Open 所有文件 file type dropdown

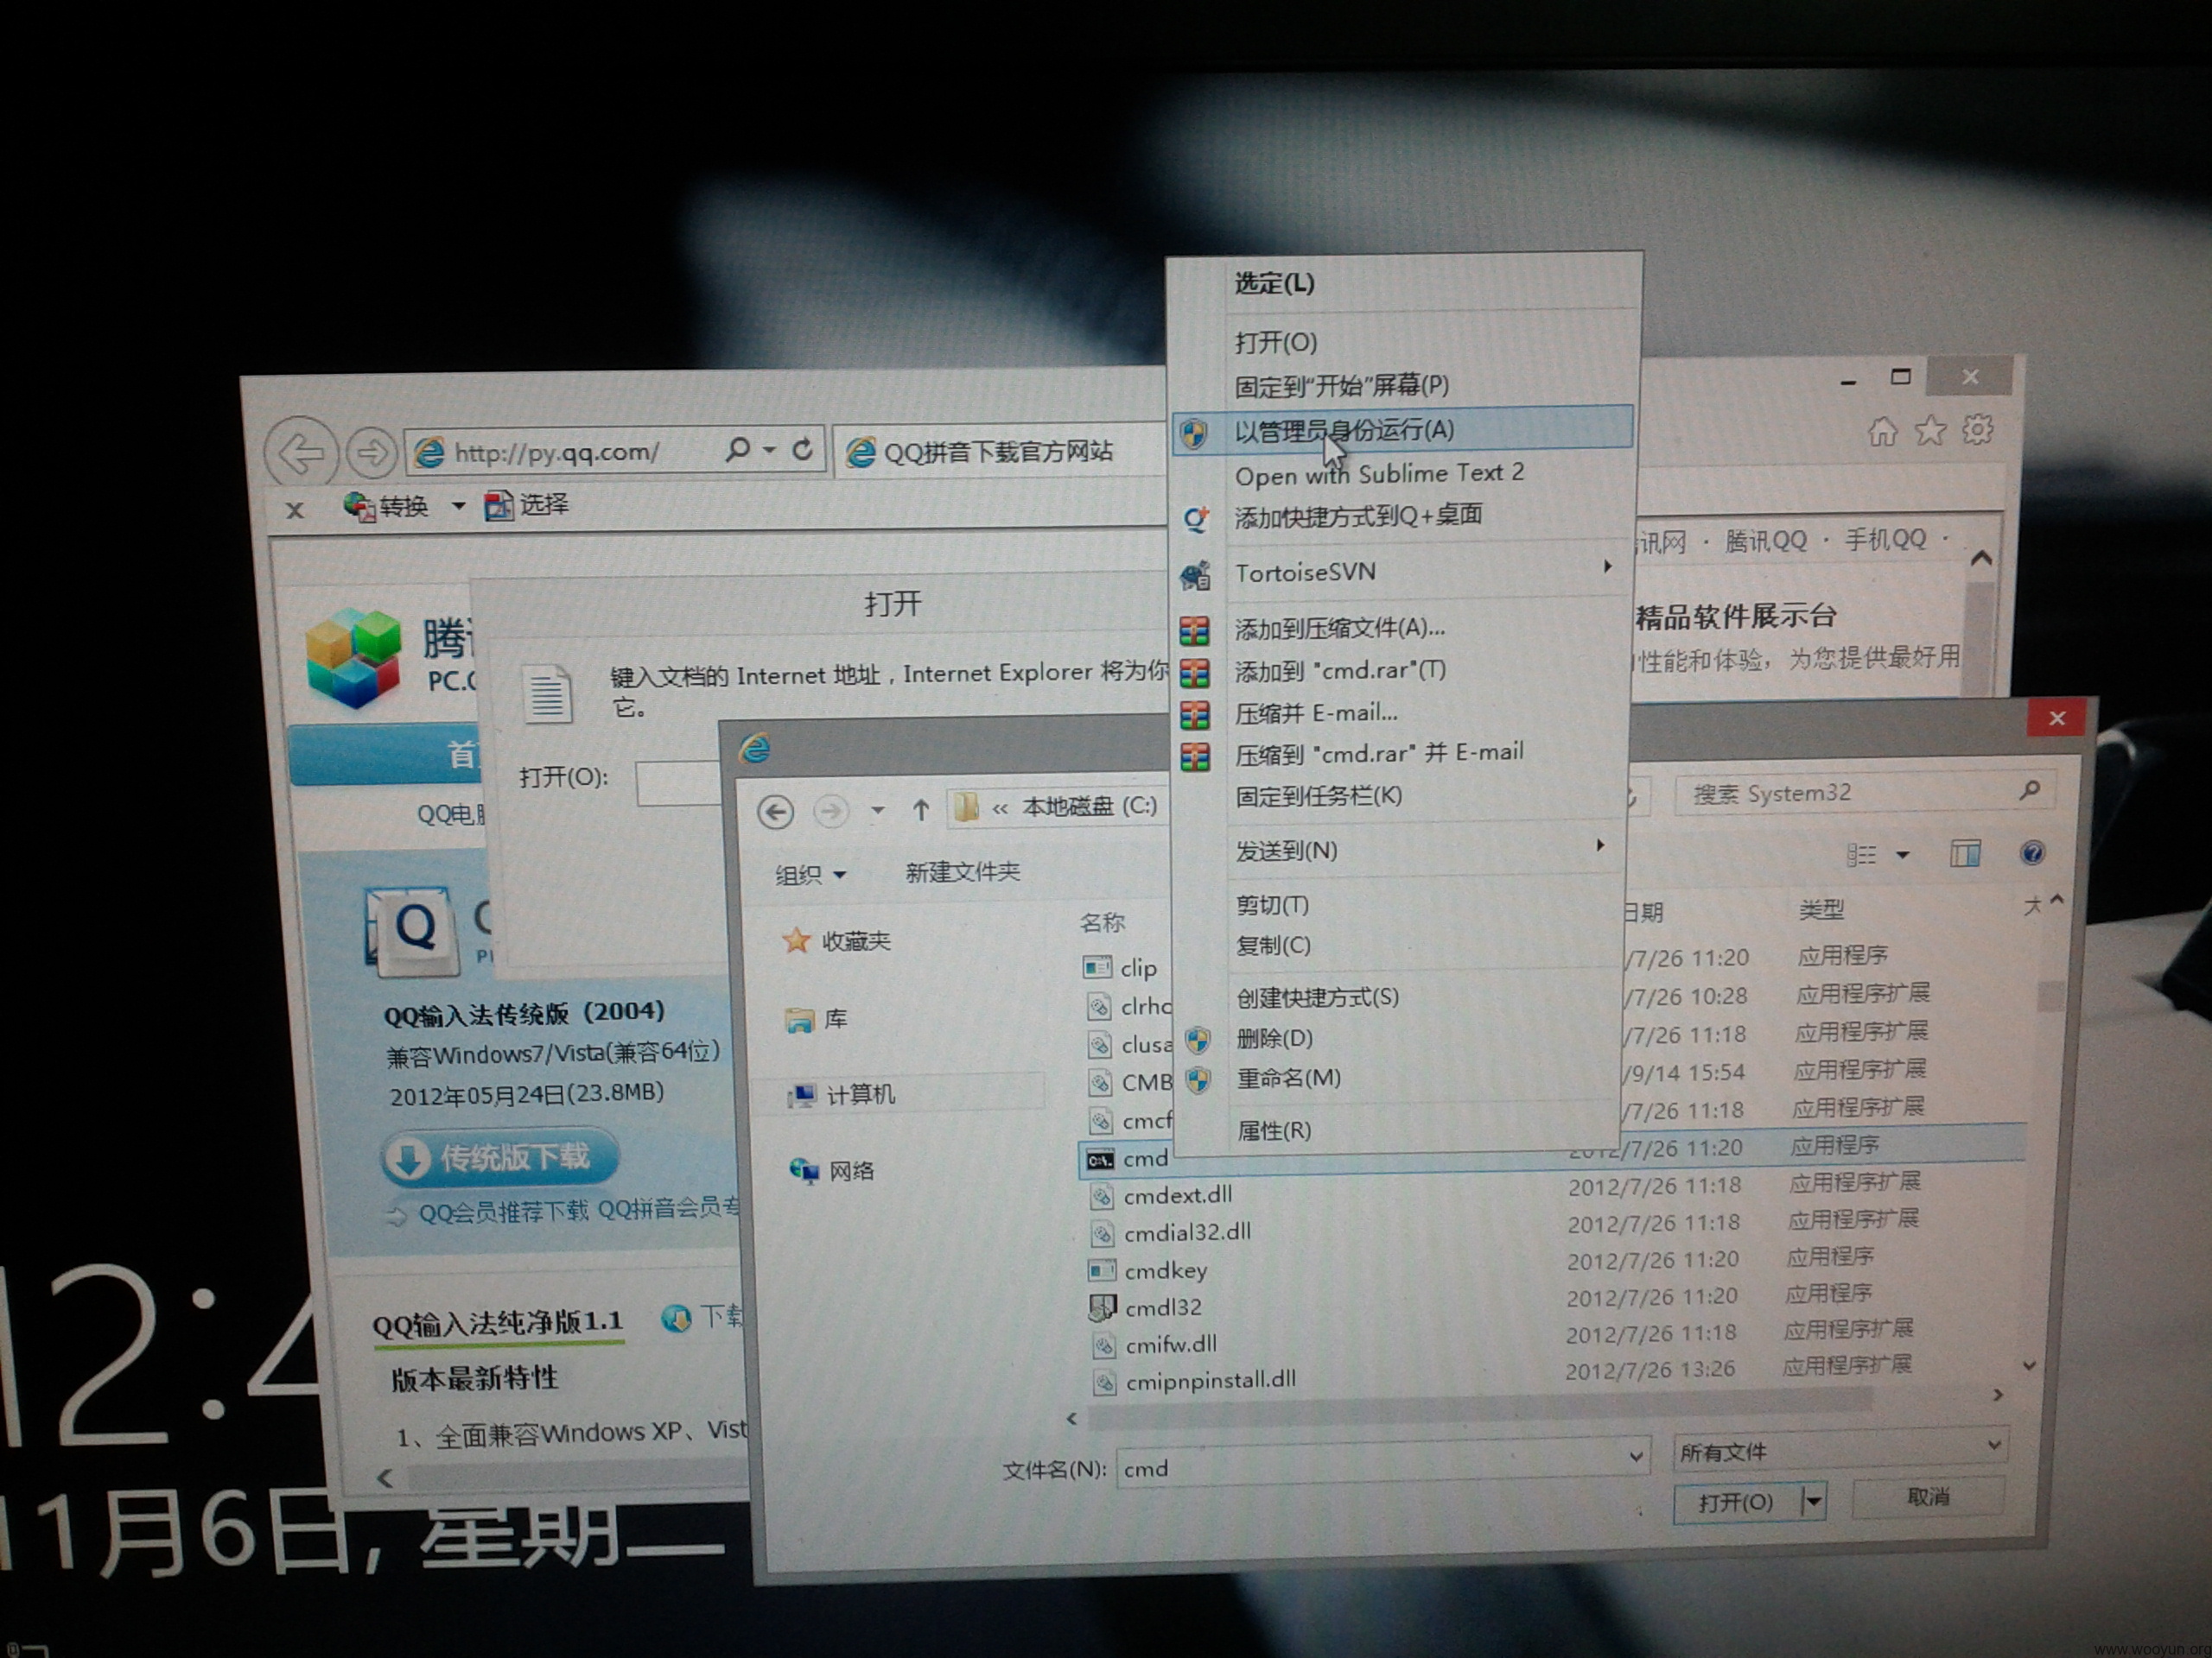pos(1840,1450)
